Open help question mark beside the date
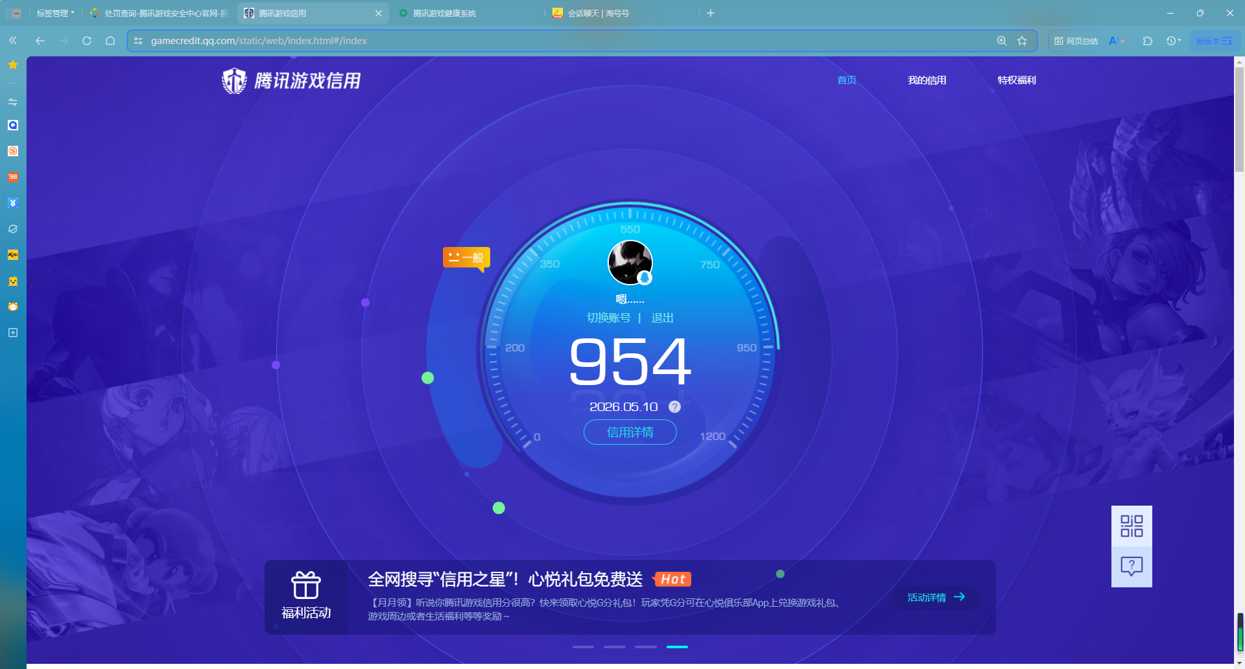 coord(675,407)
